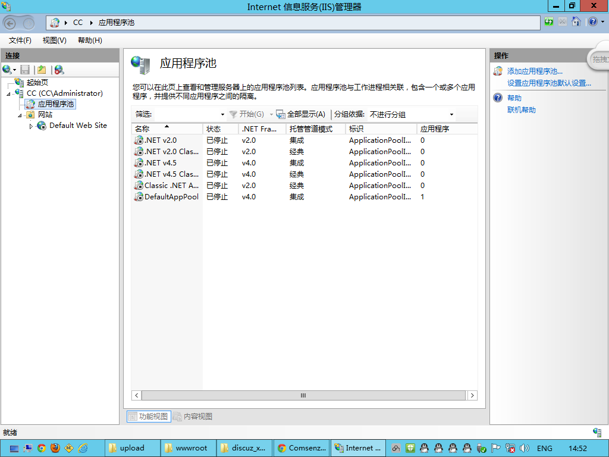Switch to 内容视图 tab
This screenshot has height=457, width=609.
click(193, 416)
